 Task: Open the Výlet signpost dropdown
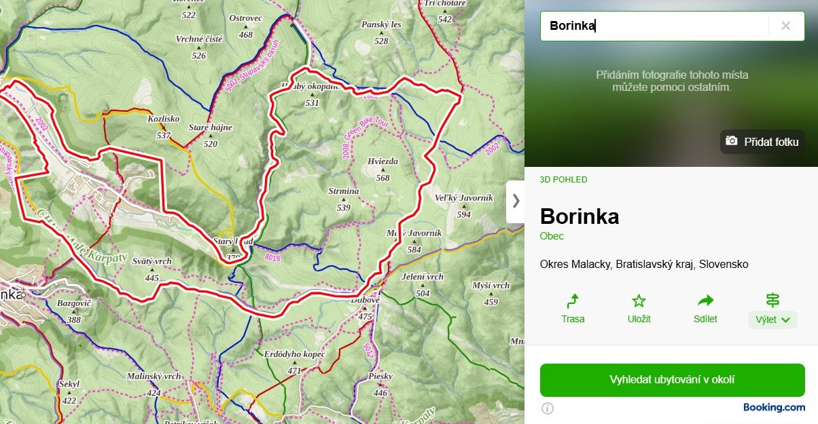[x=772, y=310]
